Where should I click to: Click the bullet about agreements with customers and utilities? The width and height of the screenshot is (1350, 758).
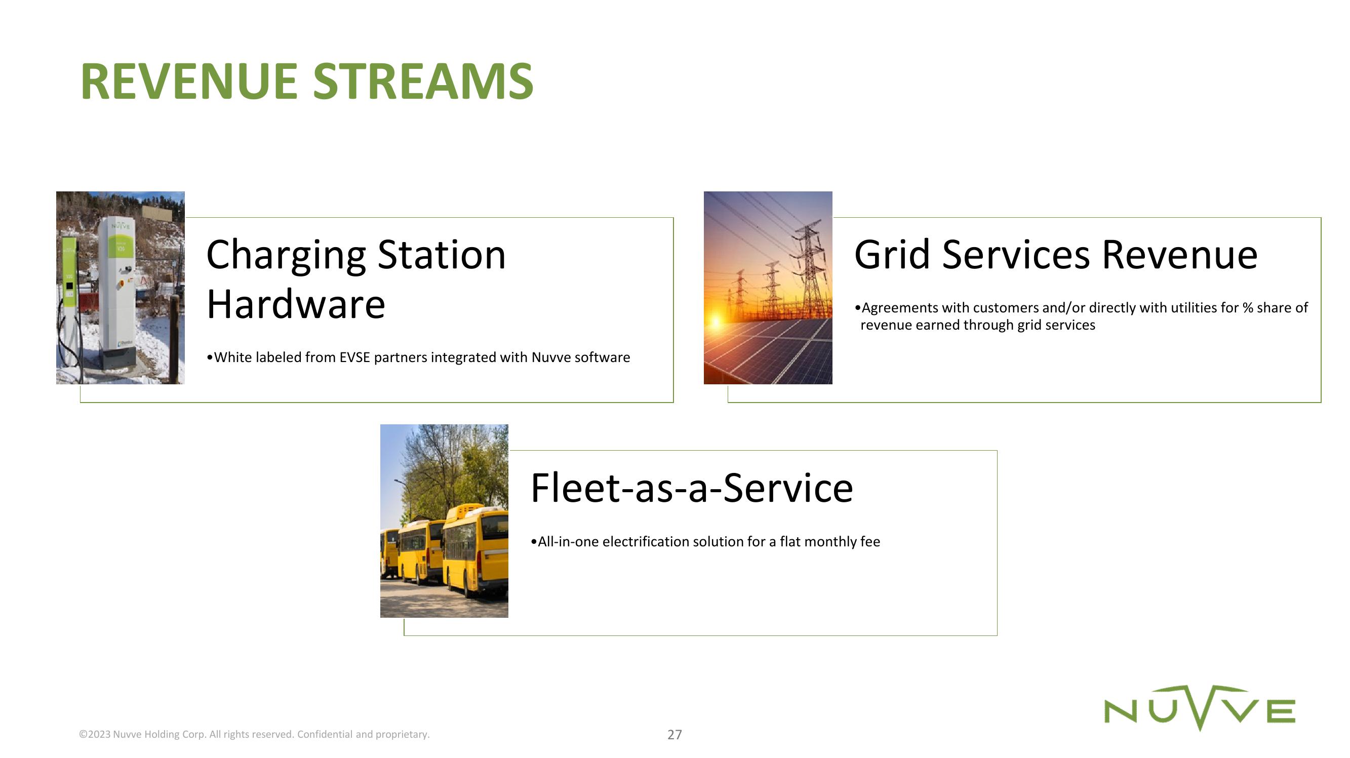1081,316
